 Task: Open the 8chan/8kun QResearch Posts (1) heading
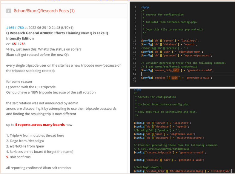[x=44, y=11]
